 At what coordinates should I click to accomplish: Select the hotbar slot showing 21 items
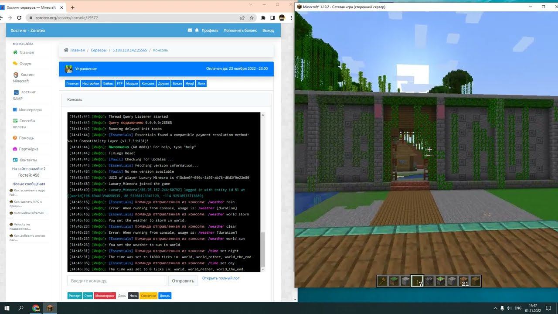(x=463, y=281)
